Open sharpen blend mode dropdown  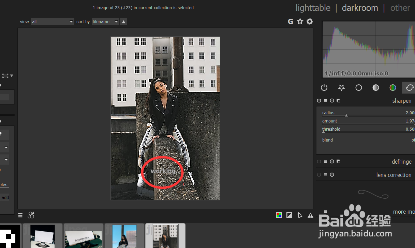pos(368,140)
